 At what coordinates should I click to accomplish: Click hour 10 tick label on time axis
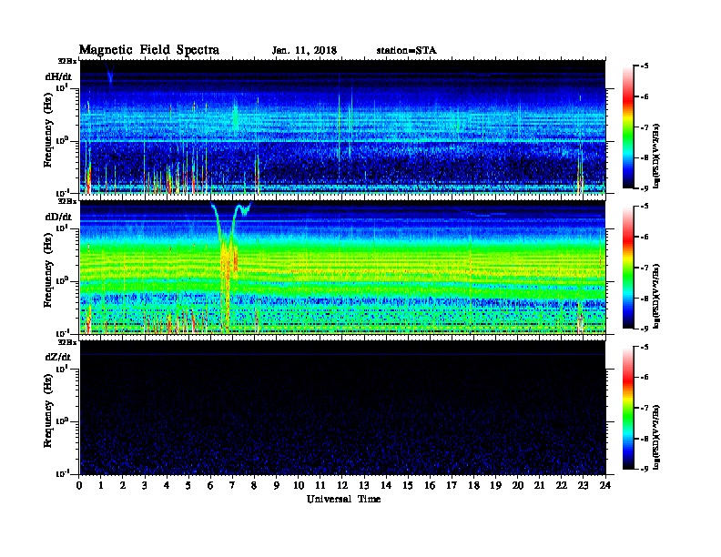299,486
